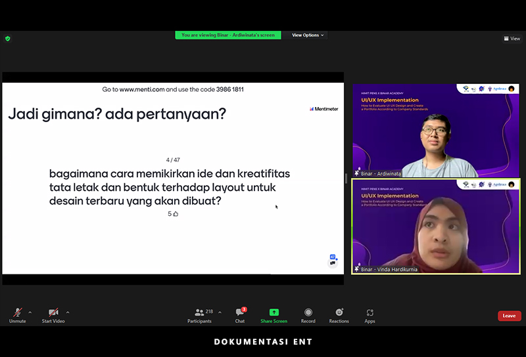
Task: Start the video camera
Action: [x=53, y=314]
